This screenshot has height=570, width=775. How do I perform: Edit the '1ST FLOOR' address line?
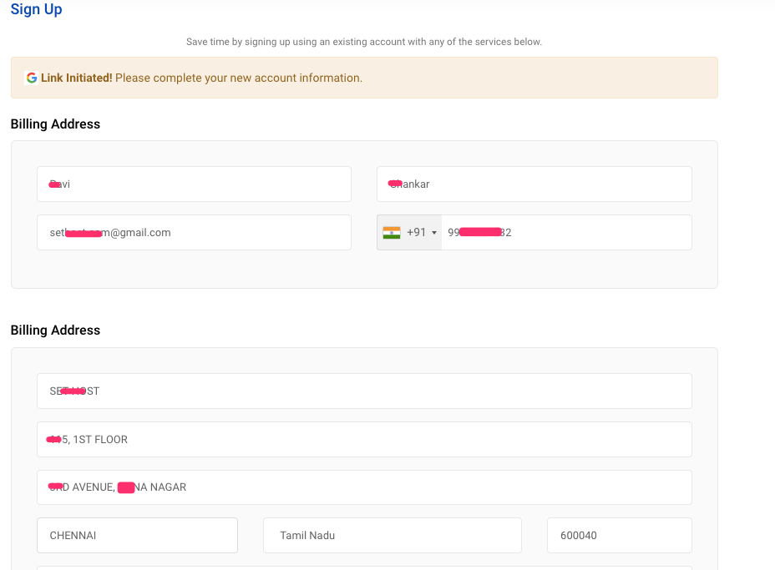click(364, 439)
